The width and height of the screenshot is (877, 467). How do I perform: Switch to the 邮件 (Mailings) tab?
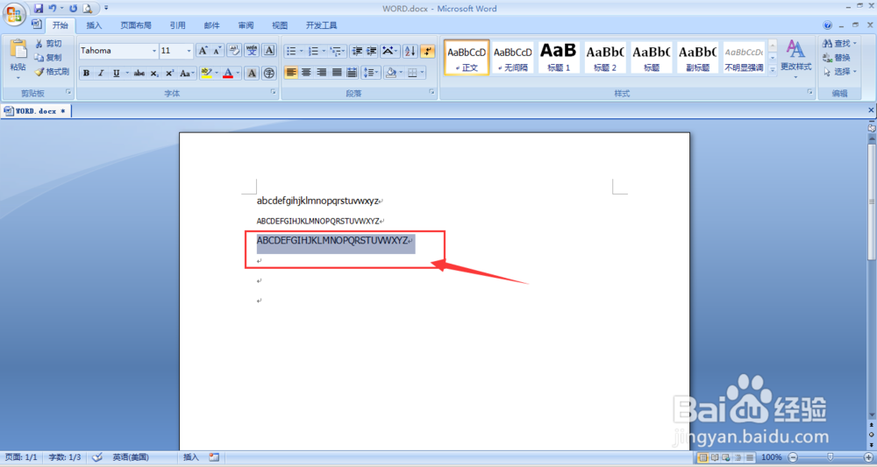tap(211, 25)
